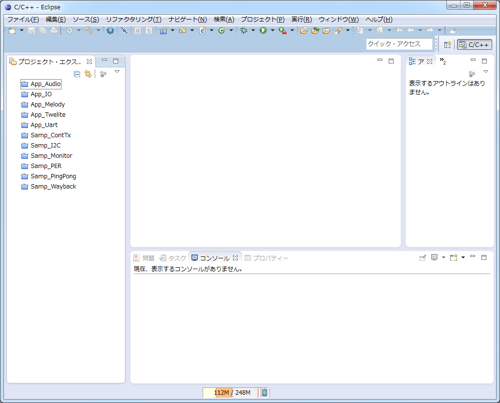Open Project Explorer view menu triangle
This screenshot has height=403, width=500.
point(117,72)
